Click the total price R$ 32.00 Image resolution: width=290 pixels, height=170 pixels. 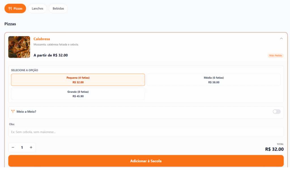pyautogui.click(x=274, y=149)
